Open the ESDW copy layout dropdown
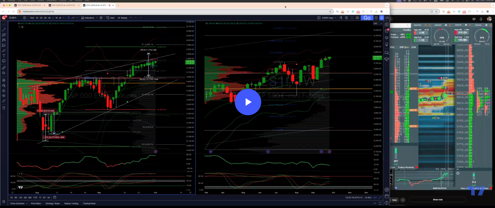495x208 pixels. tap(329, 18)
